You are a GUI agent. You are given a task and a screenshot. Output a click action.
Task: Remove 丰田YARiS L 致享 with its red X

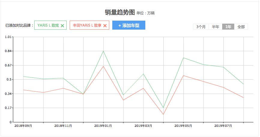coord(105,26)
